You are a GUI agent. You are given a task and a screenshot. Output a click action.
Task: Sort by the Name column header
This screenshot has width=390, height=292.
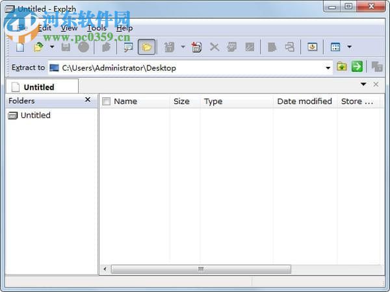coord(125,101)
